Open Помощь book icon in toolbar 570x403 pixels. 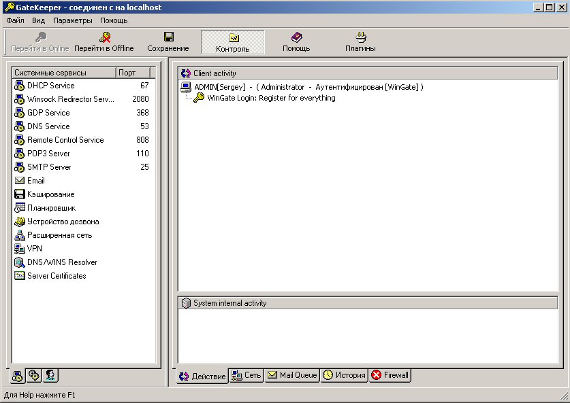[297, 37]
